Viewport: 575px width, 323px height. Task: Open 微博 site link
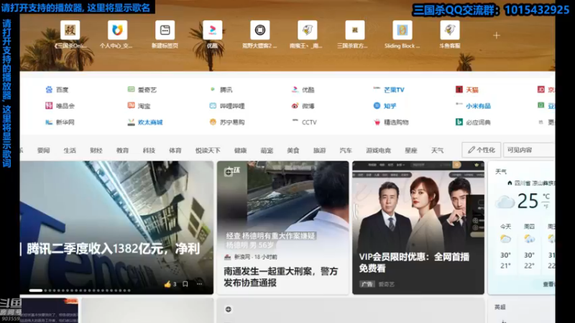click(303, 106)
